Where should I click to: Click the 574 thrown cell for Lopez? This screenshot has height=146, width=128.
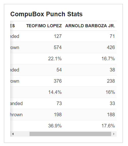click(x=58, y=47)
